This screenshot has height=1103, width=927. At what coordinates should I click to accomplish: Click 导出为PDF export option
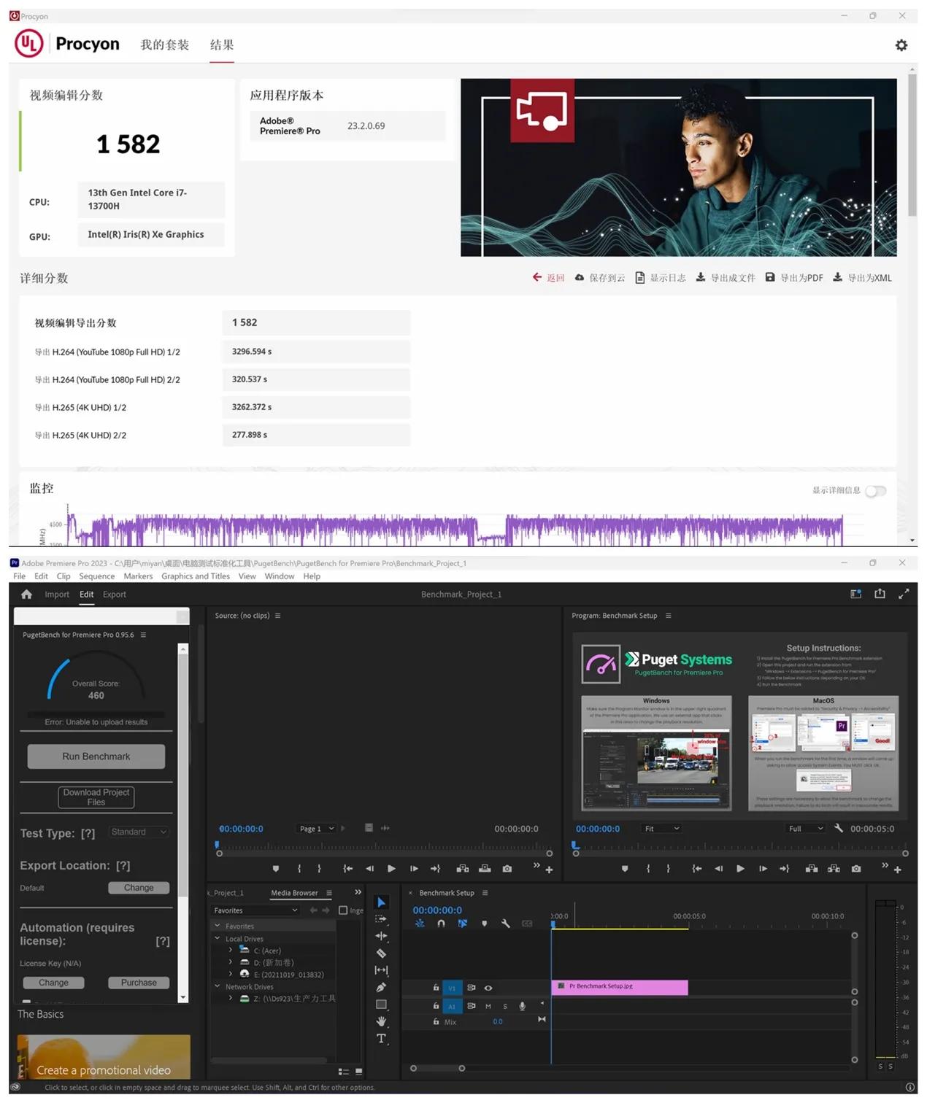(x=794, y=278)
